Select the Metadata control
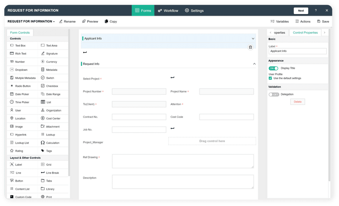The image size is (339, 206). 49,70
